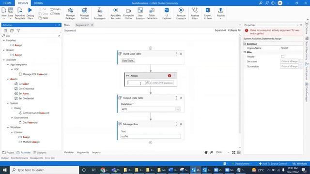Open the Imports panel
This screenshot has height=174, width=310.
click(x=96, y=152)
